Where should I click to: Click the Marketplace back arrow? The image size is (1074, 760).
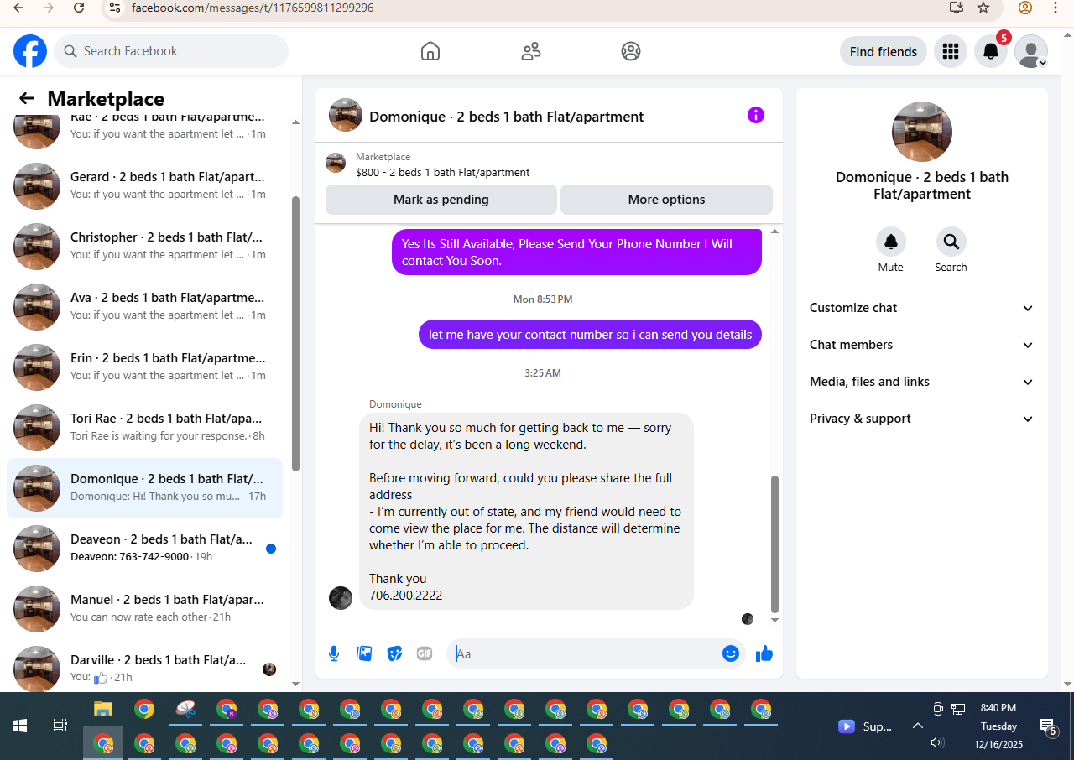pos(27,99)
